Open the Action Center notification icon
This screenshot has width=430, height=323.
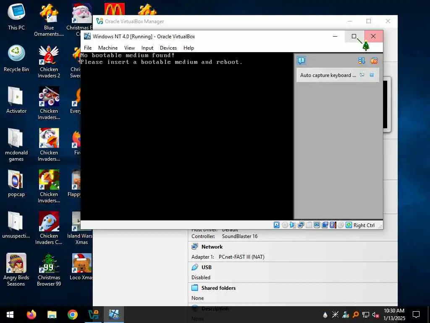[416, 315]
